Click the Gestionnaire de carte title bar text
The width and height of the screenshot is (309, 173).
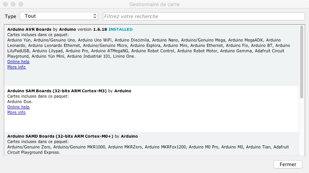[x=154, y=4]
